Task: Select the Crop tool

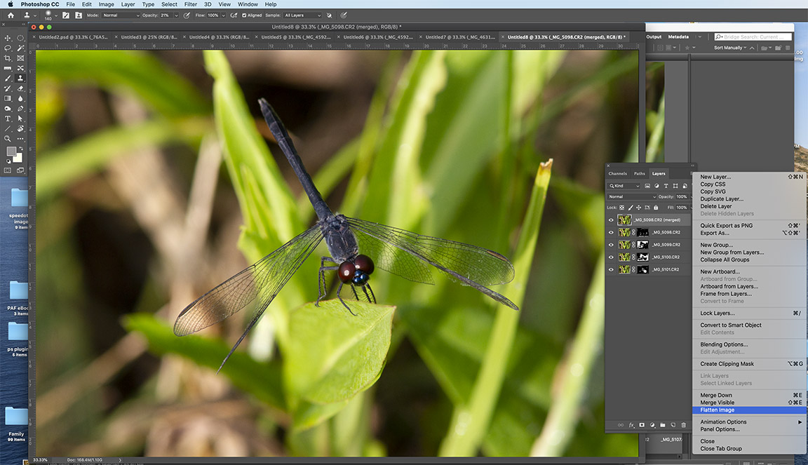Action: click(8, 58)
